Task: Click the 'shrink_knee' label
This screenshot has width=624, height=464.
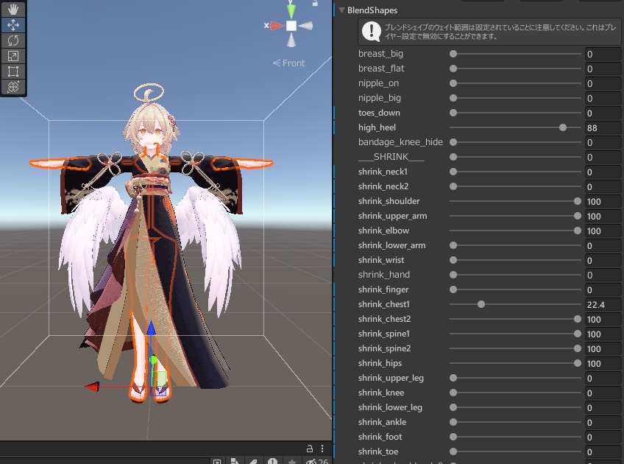Action: point(381,393)
